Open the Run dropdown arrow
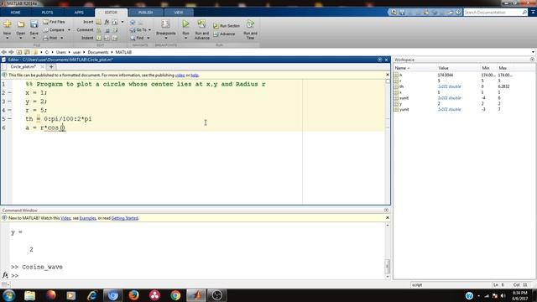Screen dimensions: 537x302 pos(185,38)
